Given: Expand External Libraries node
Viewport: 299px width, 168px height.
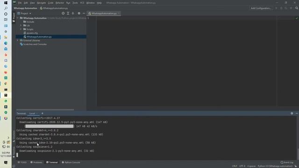Looking at the screenshot, I should pos(18,41).
